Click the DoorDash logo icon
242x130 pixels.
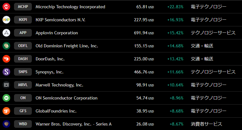pos(6,59)
